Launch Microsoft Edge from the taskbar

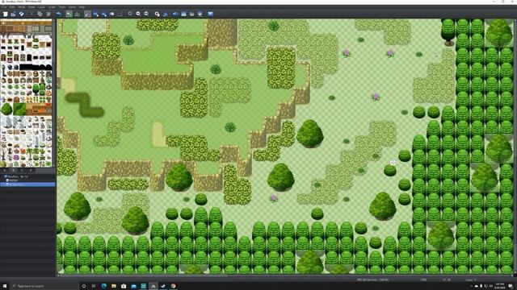pyautogui.click(x=104, y=286)
